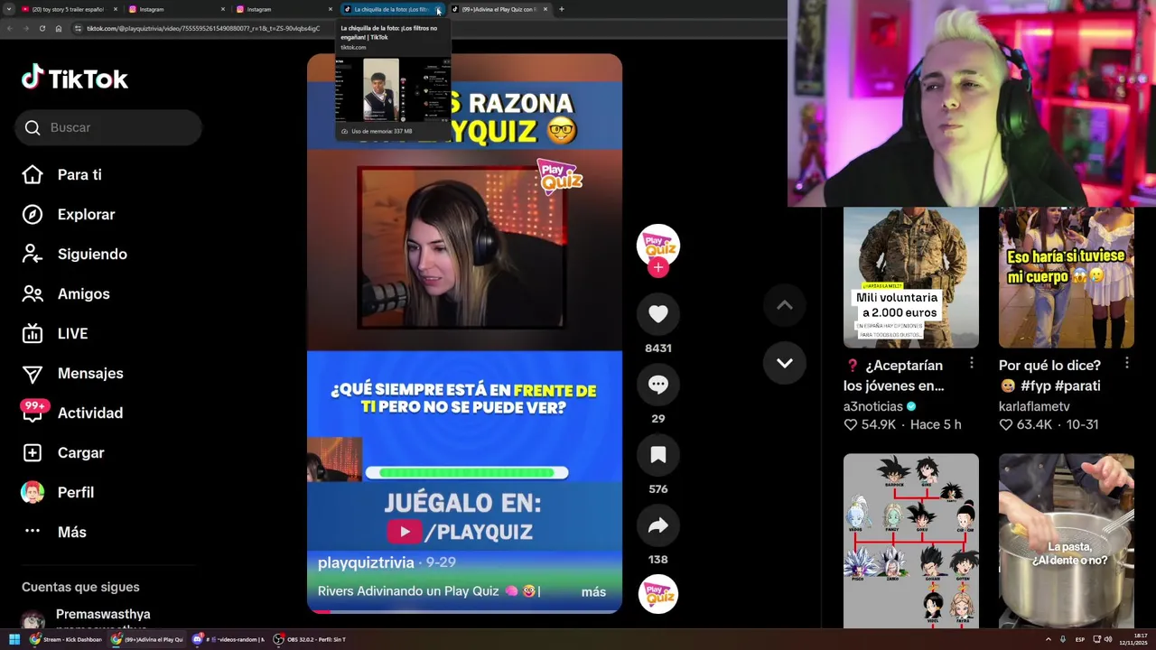Open the Para ti feed
Viewport: 1156px width, 650px height.
(79, 174)
